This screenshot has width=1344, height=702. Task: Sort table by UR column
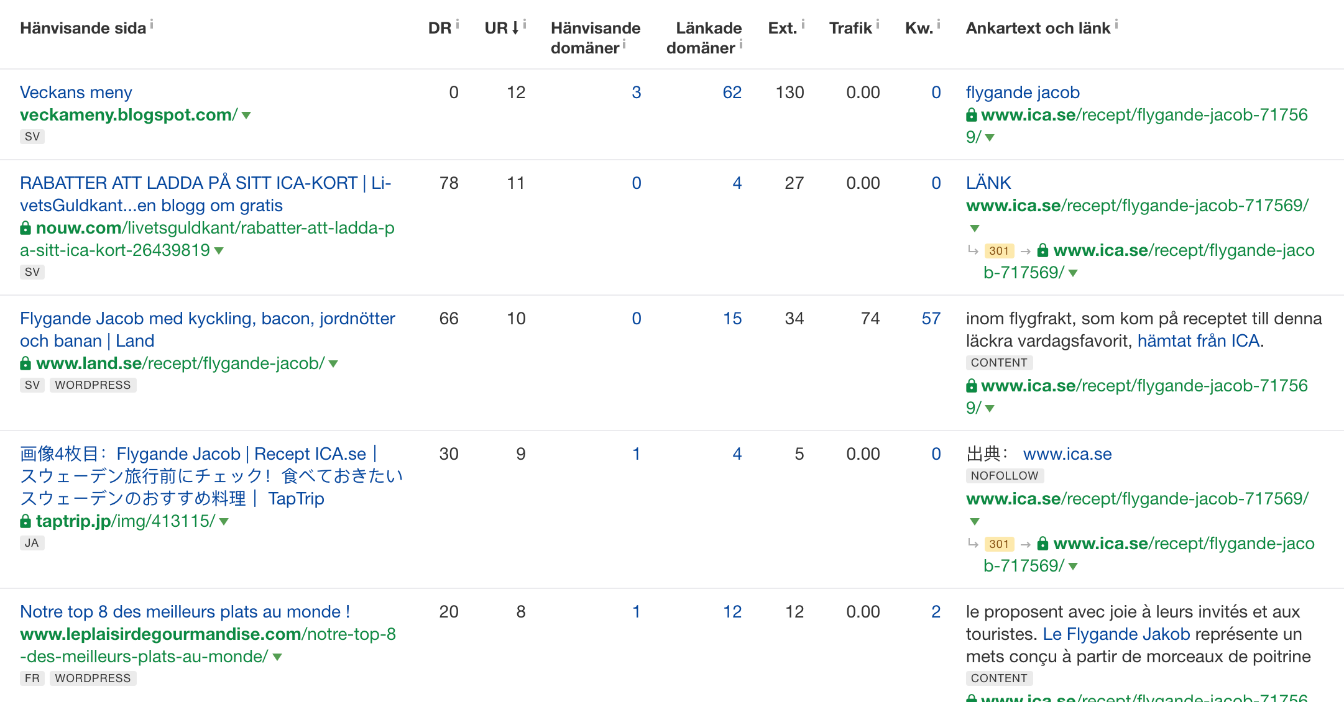click(x=502, y=28)
